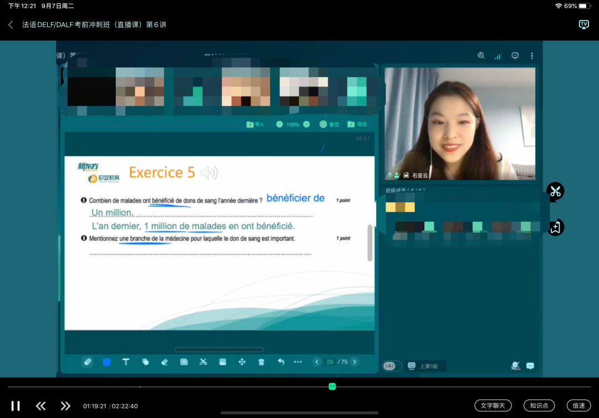Image resolution: width=599 pixels, height=418 pixels.
Task: Go to the previous slide
Action: [x=317, y=362]
